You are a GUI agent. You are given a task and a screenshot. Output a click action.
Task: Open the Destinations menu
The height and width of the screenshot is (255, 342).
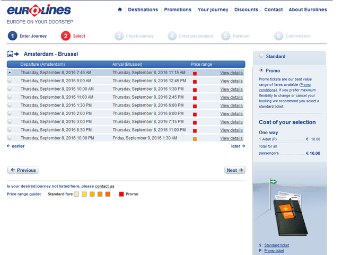[143, 10]
